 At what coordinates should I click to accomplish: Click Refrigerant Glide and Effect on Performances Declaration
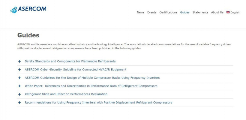66,94
